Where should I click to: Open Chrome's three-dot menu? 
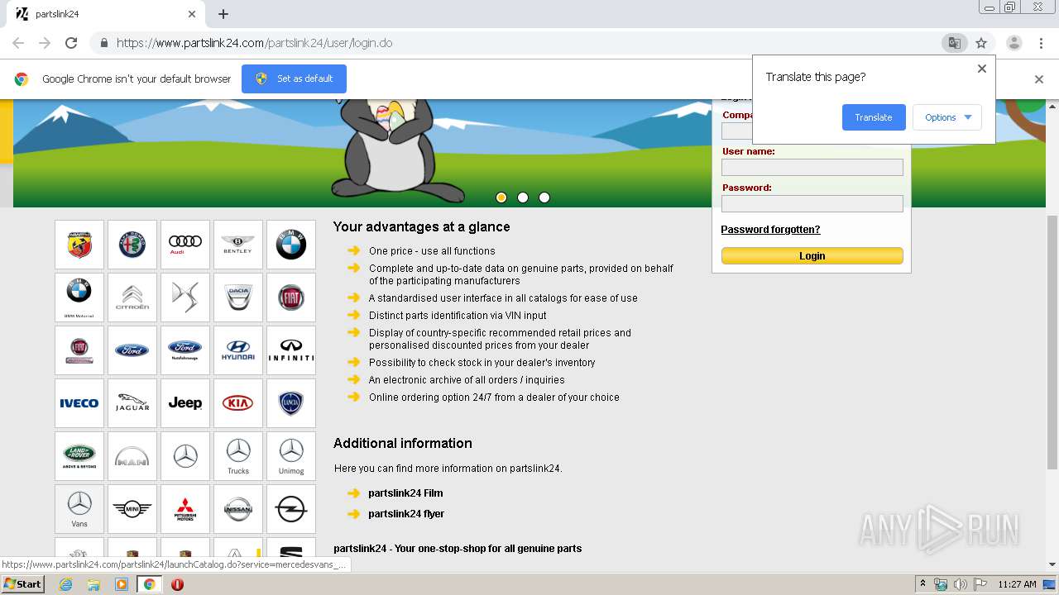1041,43
